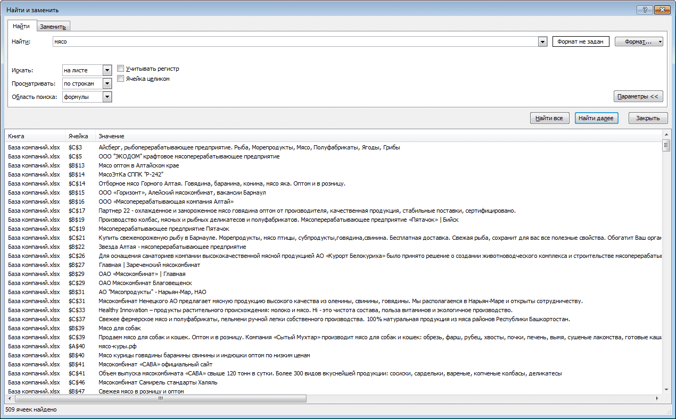Select result row for cell $C$39
Viewport: 676px width, 419px height.
(x=333, y=337)
